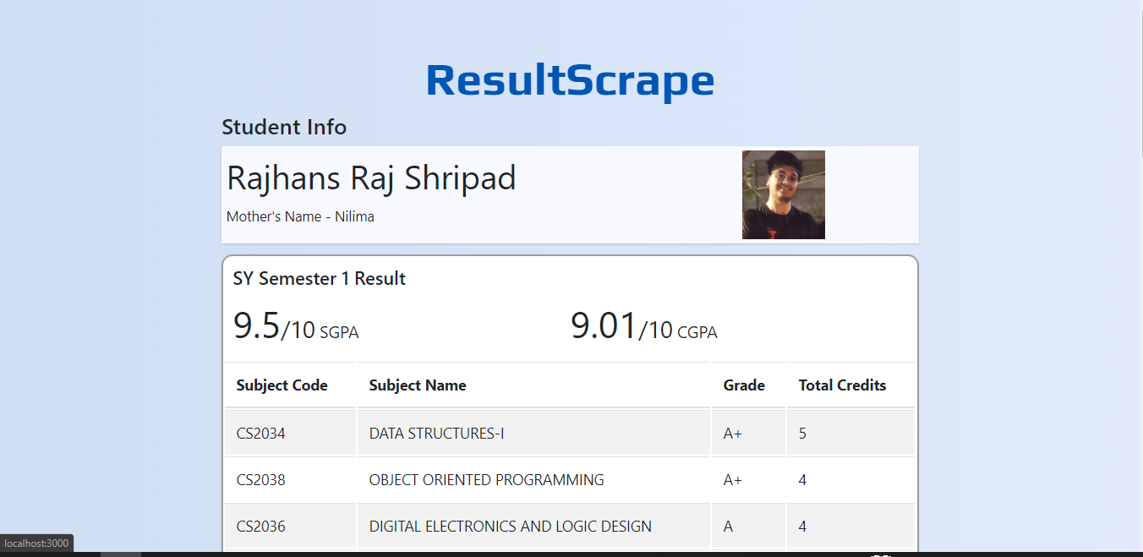
Task: Click the SY Semester 1 Result title
Action: point(320,278)
